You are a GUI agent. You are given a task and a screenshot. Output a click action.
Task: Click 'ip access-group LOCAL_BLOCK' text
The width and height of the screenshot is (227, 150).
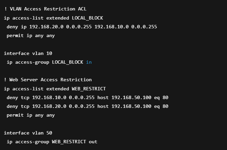click(45, 62)
